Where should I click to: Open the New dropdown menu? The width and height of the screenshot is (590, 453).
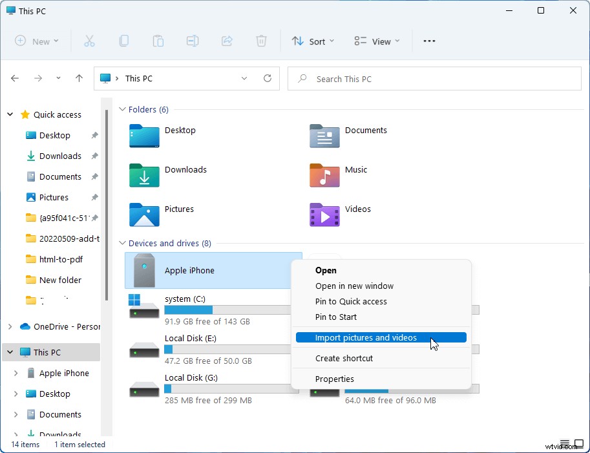pos(36,41)
